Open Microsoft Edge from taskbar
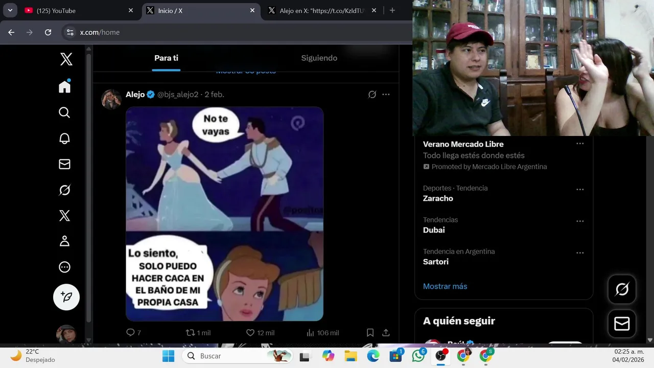654x368 pixels. (x=373, y=356)
